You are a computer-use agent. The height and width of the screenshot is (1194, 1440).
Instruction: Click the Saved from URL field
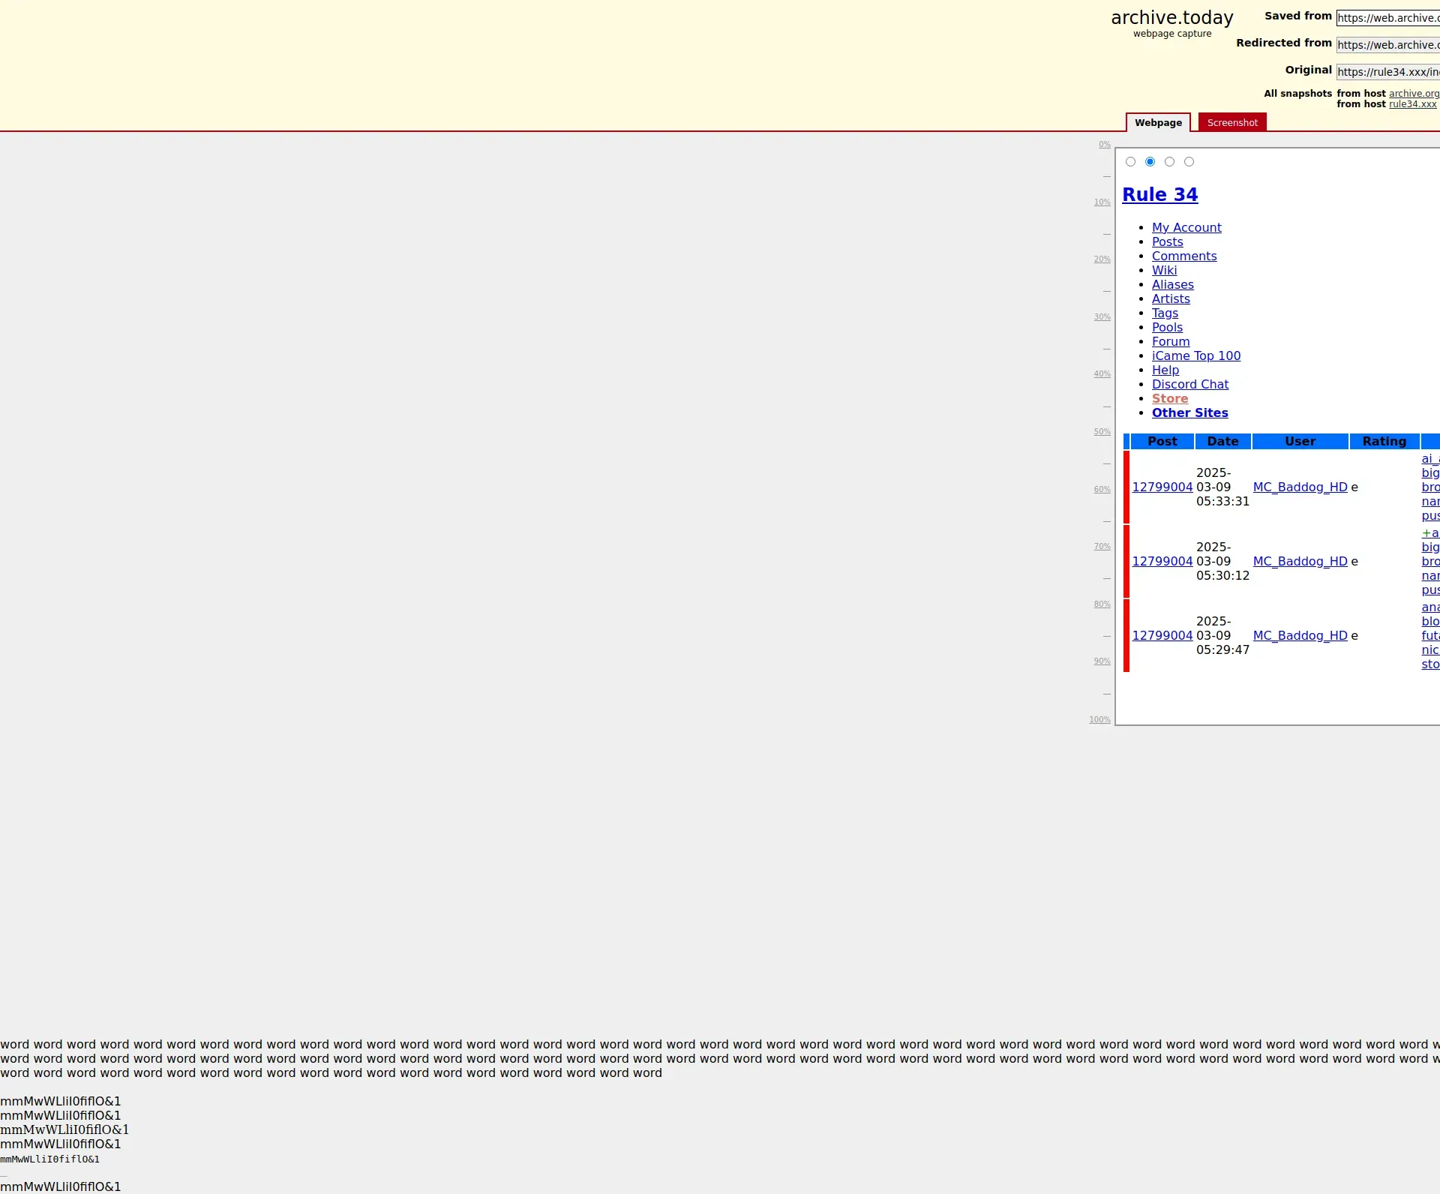[x=1387, y=18]
